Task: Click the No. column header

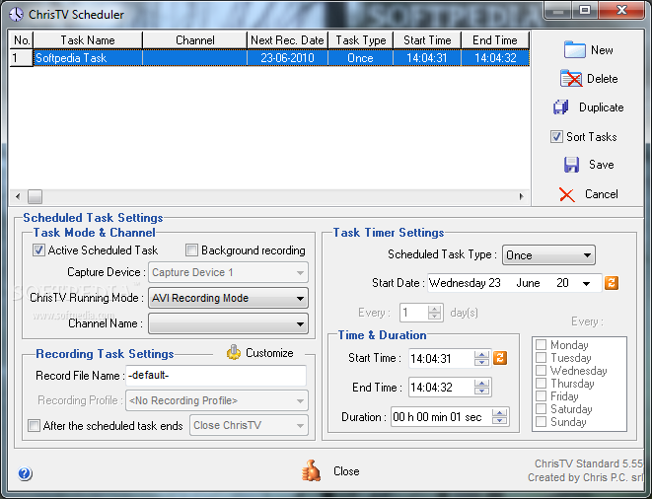Action: [22, 40]
